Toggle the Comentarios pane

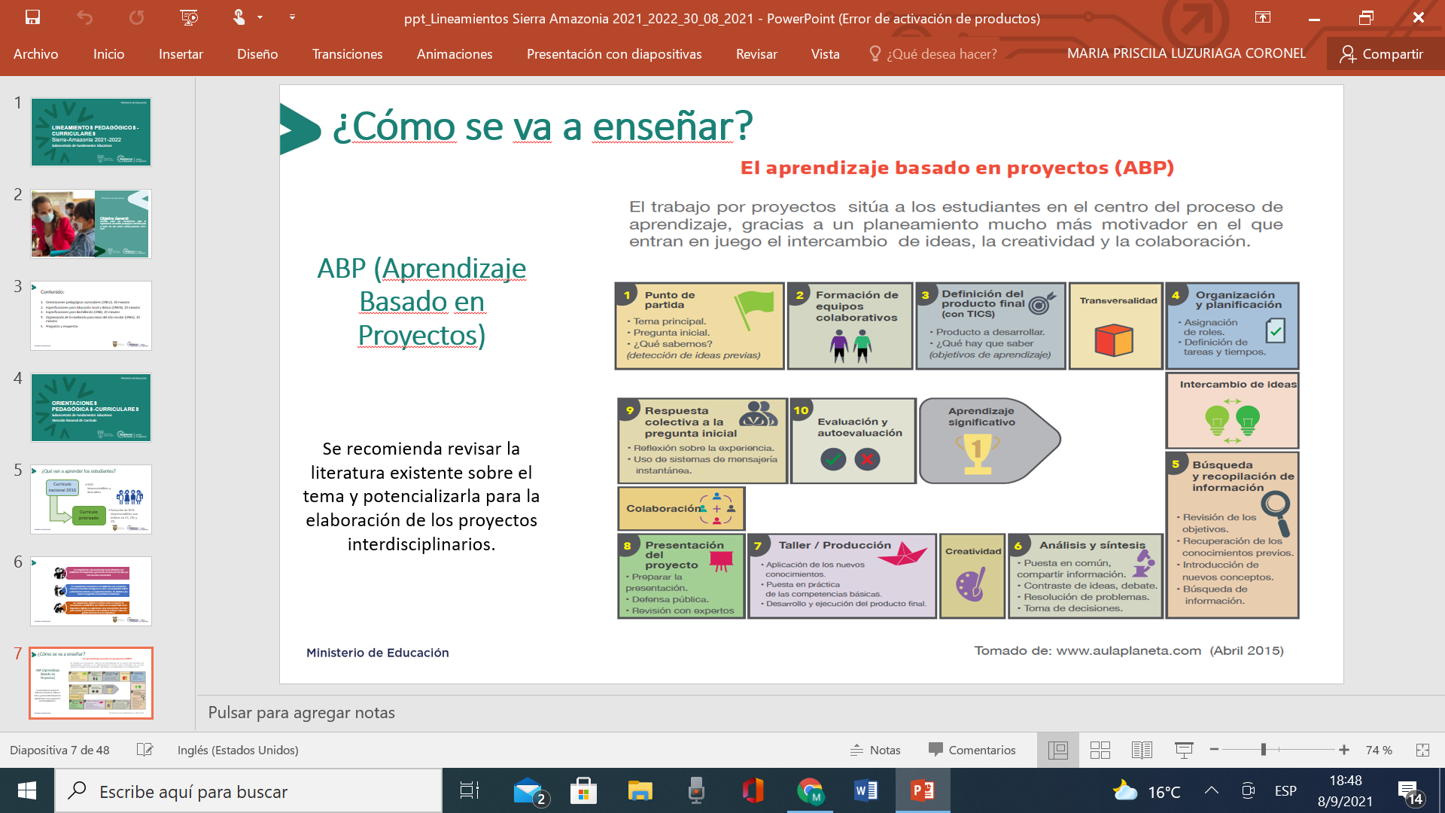[x=972, y=750]
